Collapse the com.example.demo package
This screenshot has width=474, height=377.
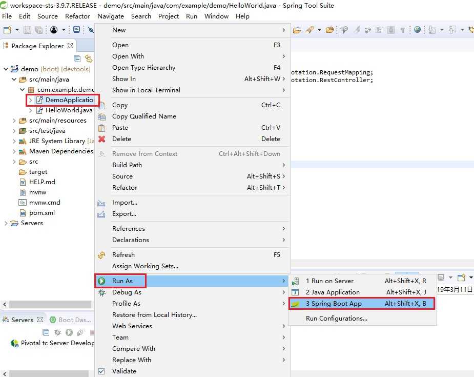22,90
